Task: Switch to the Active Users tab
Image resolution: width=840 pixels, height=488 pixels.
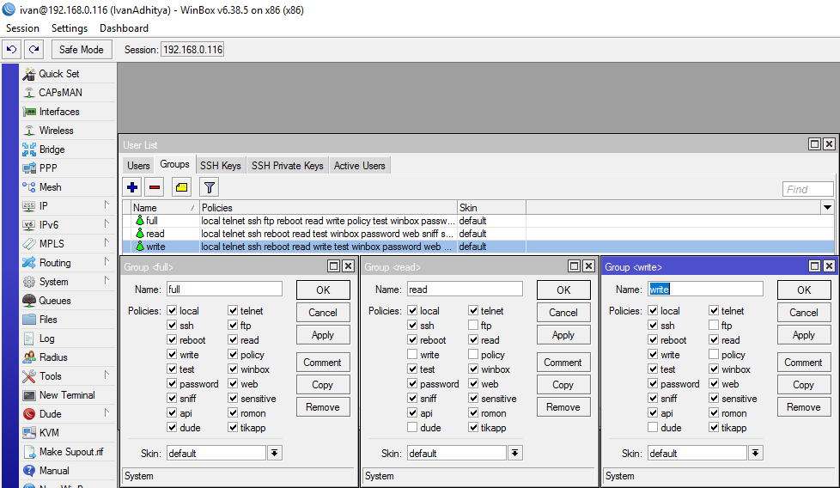Action: coord(360,166)
